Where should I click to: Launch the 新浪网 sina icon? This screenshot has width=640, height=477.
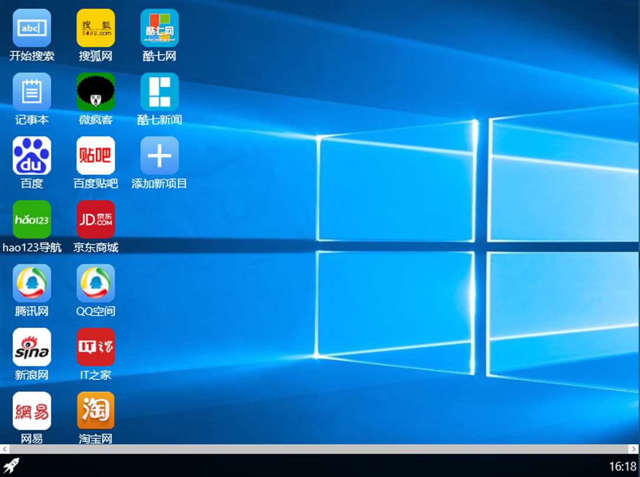click(32, 347)
